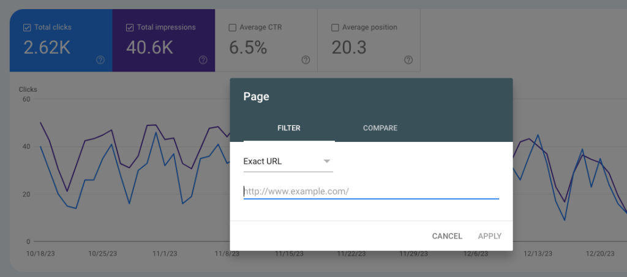This screenshot has height=277, width=627.
Task: Open help icon on Total clicks card
Action: (100, 60)
